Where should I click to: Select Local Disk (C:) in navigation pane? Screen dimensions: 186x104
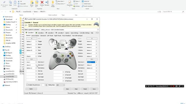pyautogui.click(x=10, y=71)
